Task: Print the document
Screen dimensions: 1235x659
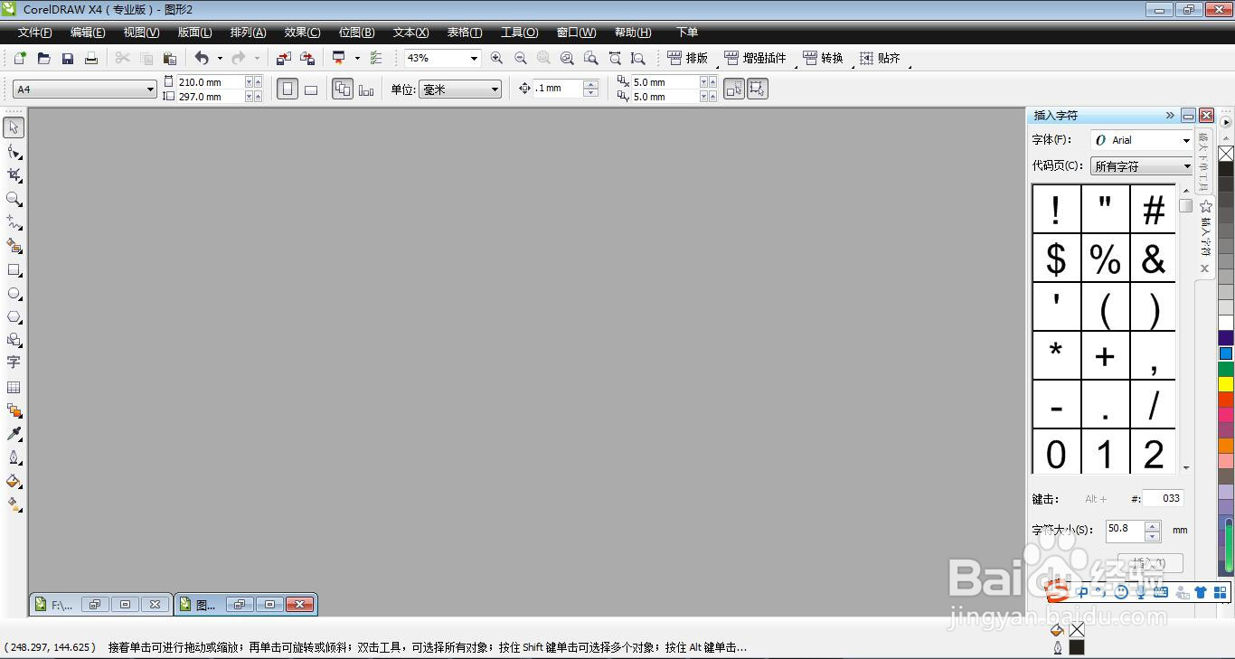Action: [90, 58]
